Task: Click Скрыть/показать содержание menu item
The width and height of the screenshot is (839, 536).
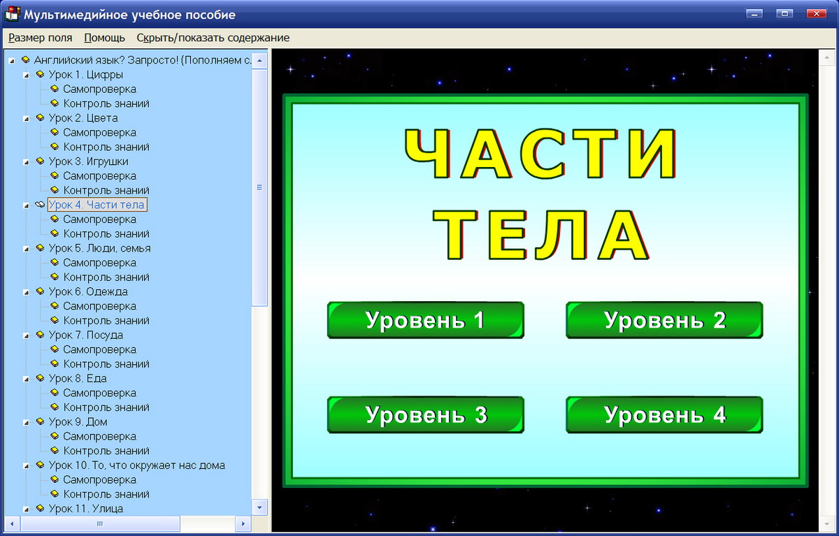Action: pos(213,38)
